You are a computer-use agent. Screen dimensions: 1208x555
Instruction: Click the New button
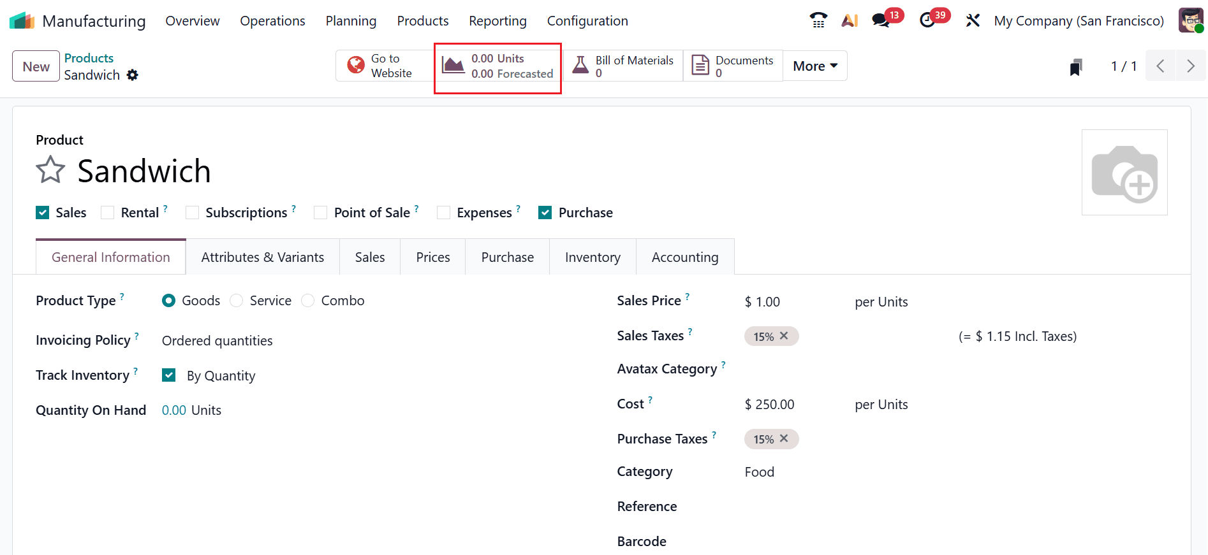coord(36,66)
